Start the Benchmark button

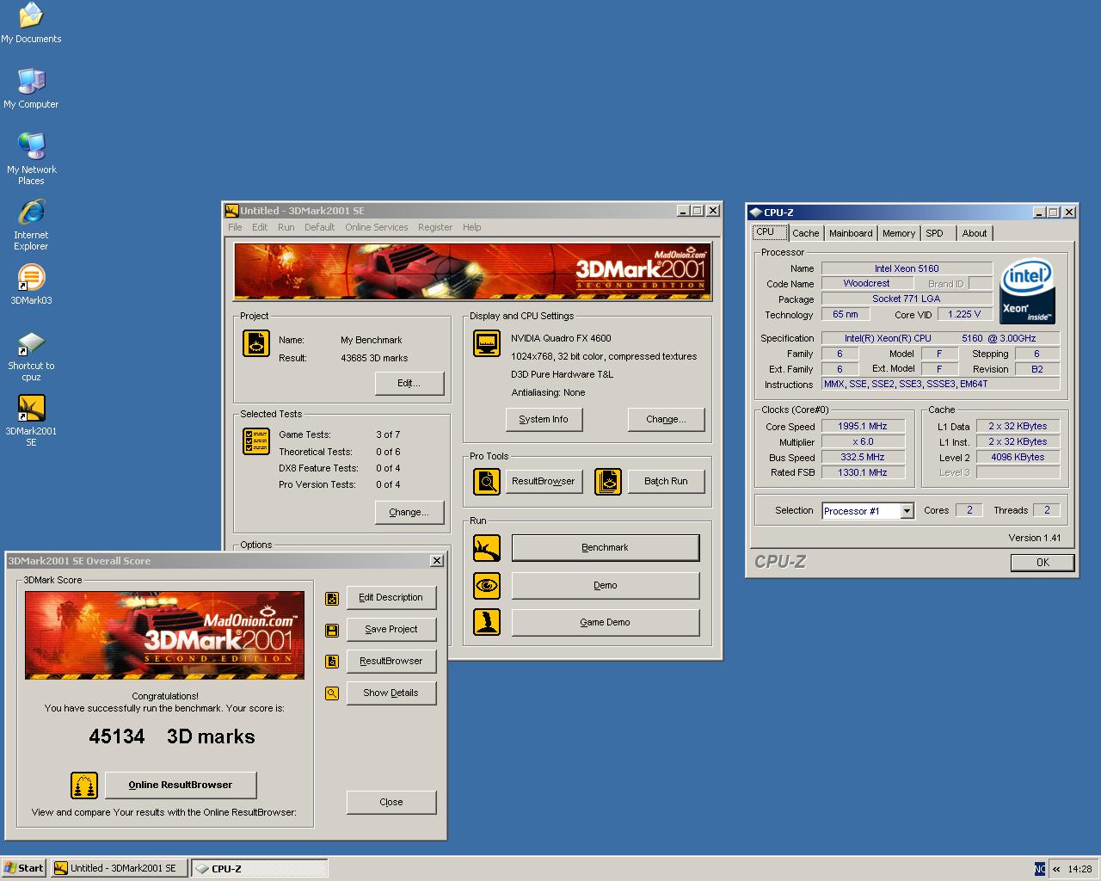(x=606, y=547)
